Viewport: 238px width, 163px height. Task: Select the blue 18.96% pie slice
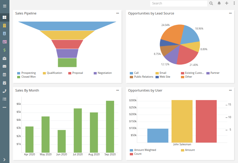(x=190, y=35)
